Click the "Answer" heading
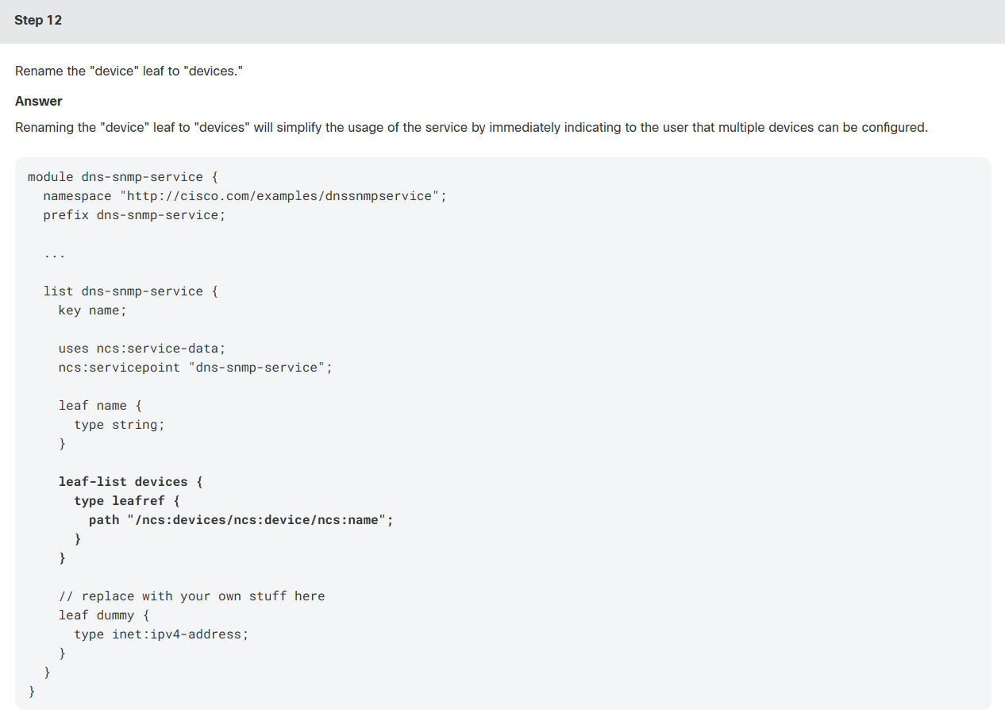Viewport: 1005px width, 725px height. (39, 101)
